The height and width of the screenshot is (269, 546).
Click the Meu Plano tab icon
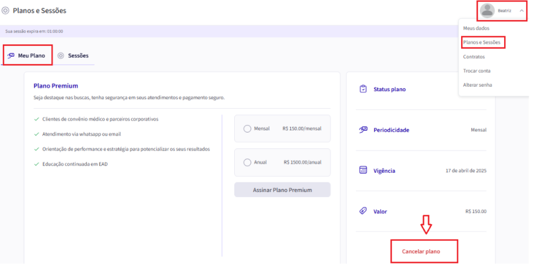pos(11,55)
